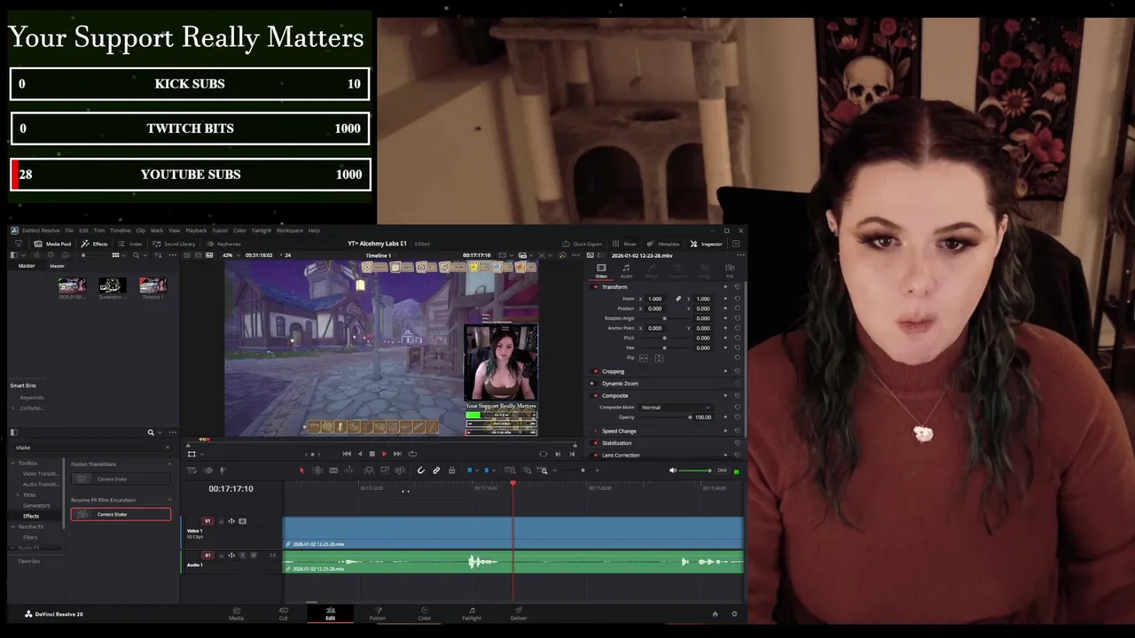
Task: Click the stop button in viewer
Action: [372, 454]
